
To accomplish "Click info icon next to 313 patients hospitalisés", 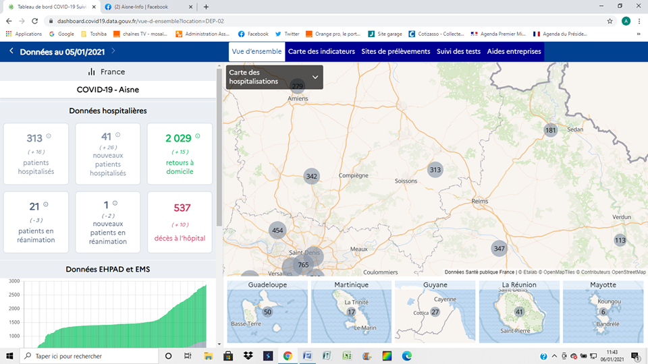I will click(49, 136).
